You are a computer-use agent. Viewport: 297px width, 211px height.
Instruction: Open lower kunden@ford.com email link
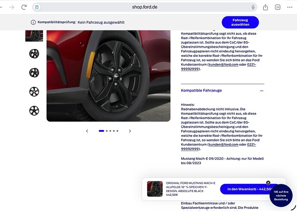pyautogui.click(x=223, y=144)
